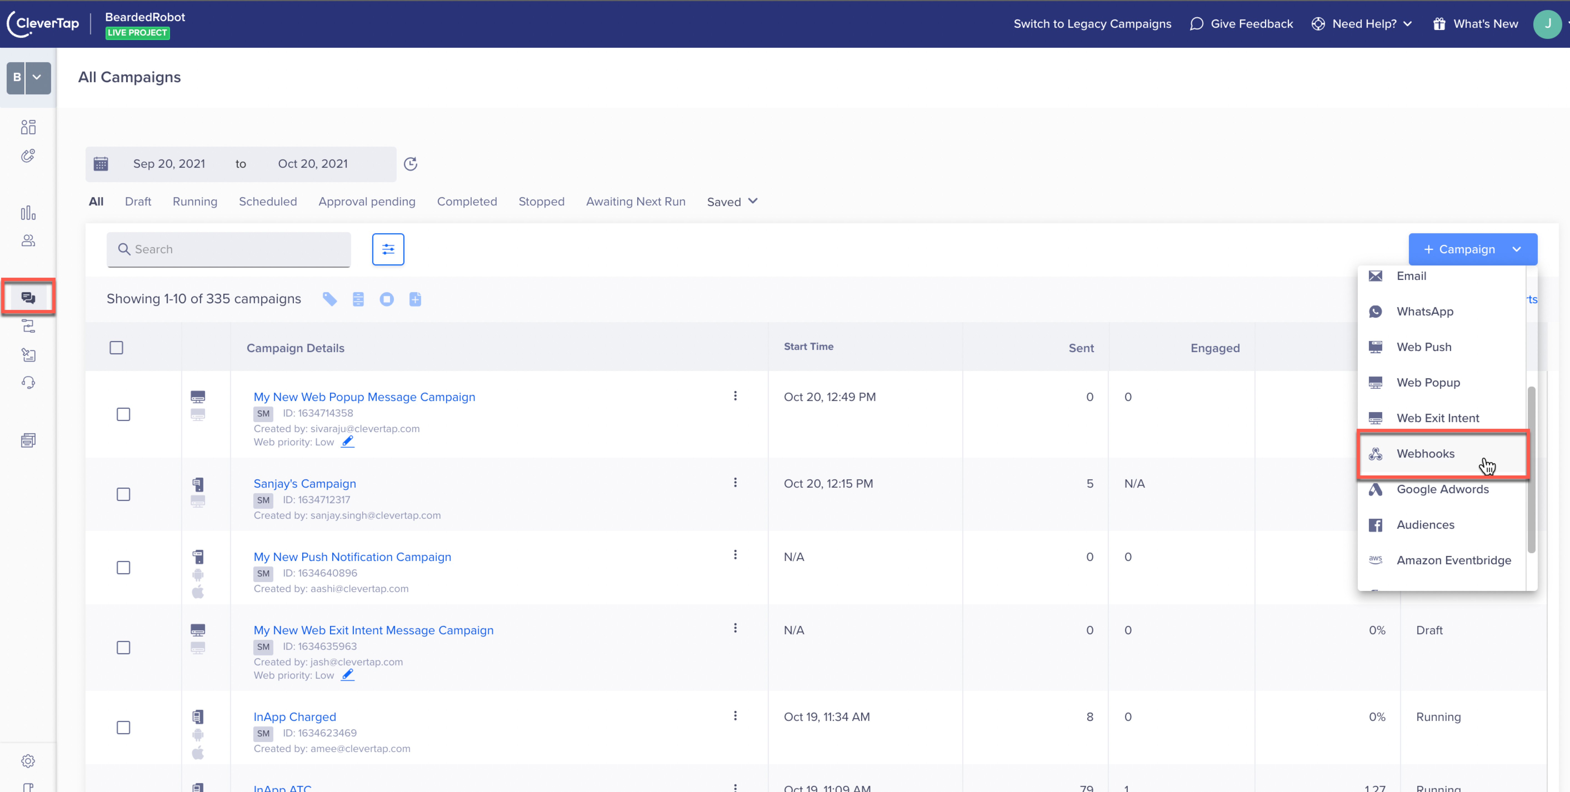Image resolution: width=1570 pixels, height=792 pixels.
Task: Open What's New
Action: (x=1475, y=24)
